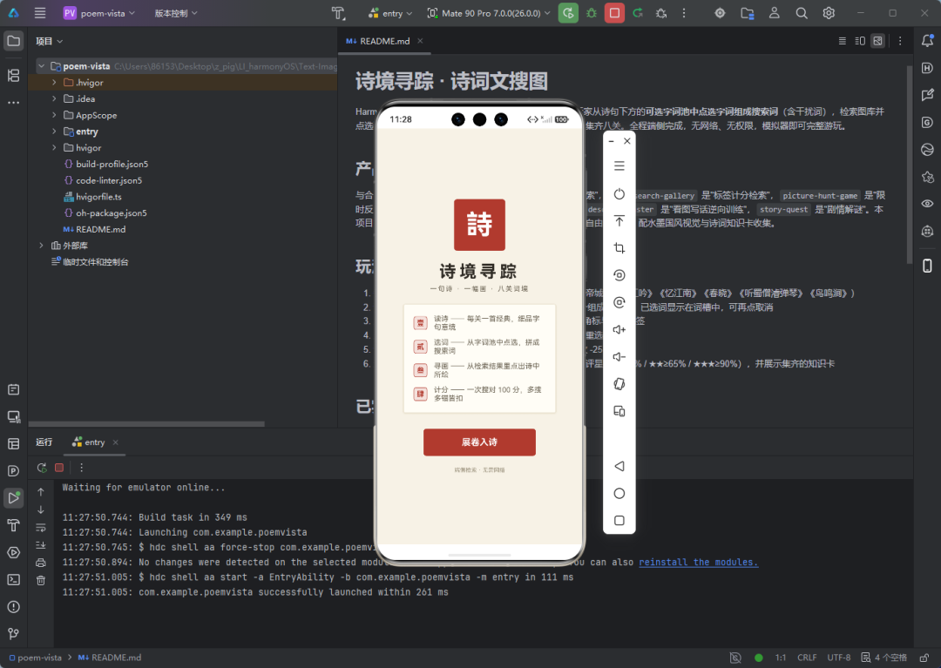Click rerun icon in run panel
The width and height of the screenshot is (941, 668).
point(42,468)
